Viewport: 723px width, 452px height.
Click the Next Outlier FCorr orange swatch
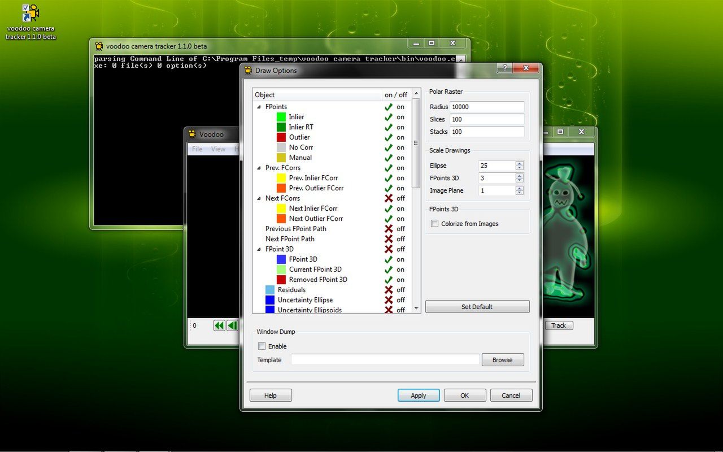click(281, 219)
